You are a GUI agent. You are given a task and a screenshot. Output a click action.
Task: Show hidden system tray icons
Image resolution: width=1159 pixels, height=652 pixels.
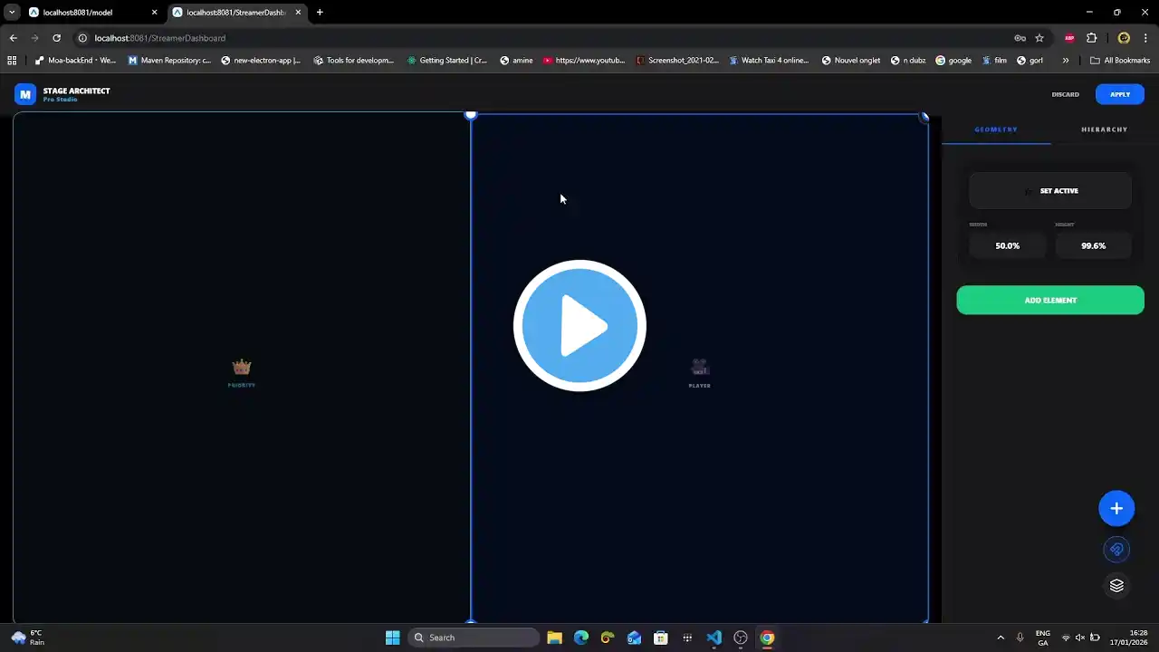point(1001,638)
